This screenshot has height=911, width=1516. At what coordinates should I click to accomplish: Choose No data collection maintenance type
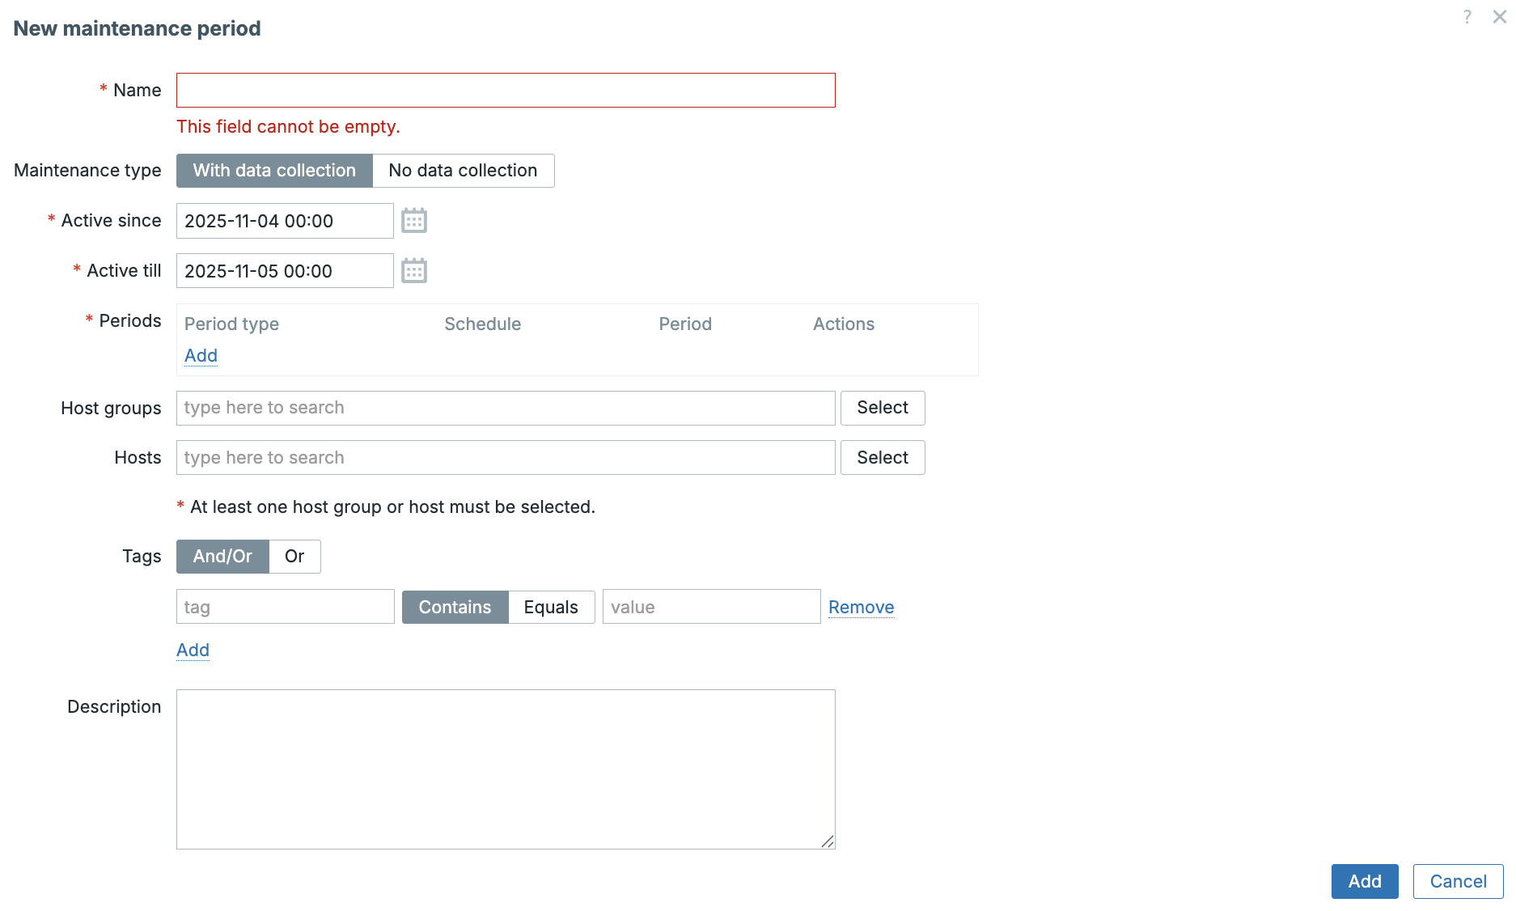[x=463, y=171]
